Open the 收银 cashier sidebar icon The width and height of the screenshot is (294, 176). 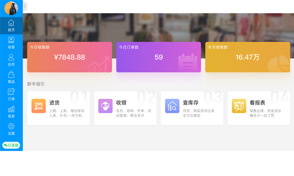11,40
